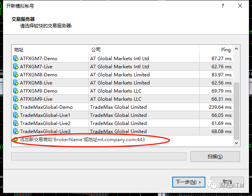This screenshot has width=252, height=196.
Task: Click the scan progress bar
Action: (99, 157)
